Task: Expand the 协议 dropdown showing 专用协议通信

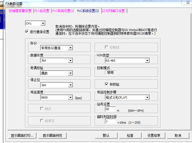Action: point(70,48)
